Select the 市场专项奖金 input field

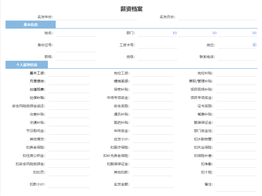[x=153, y=98]
